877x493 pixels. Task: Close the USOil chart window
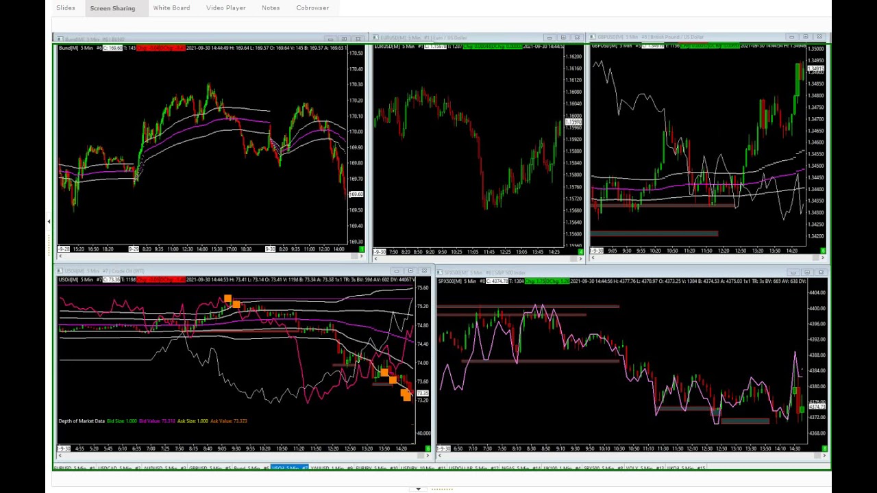(x=424, y=271)
